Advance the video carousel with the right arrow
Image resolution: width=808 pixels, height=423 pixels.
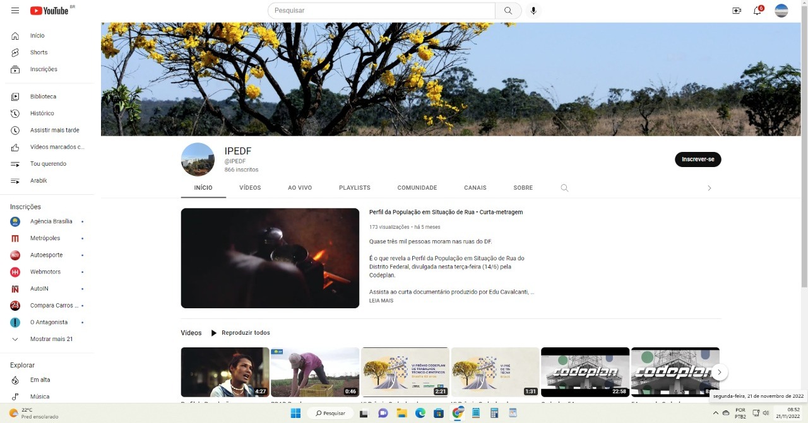coord(719,372)
